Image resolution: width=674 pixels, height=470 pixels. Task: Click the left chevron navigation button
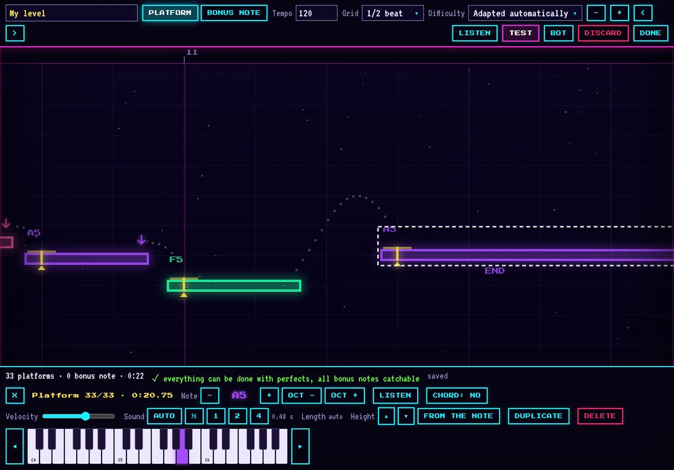pos(643,13)
